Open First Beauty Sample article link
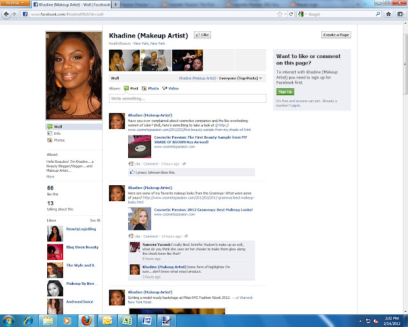Screen dimensions: 408x327 [200, 139]
